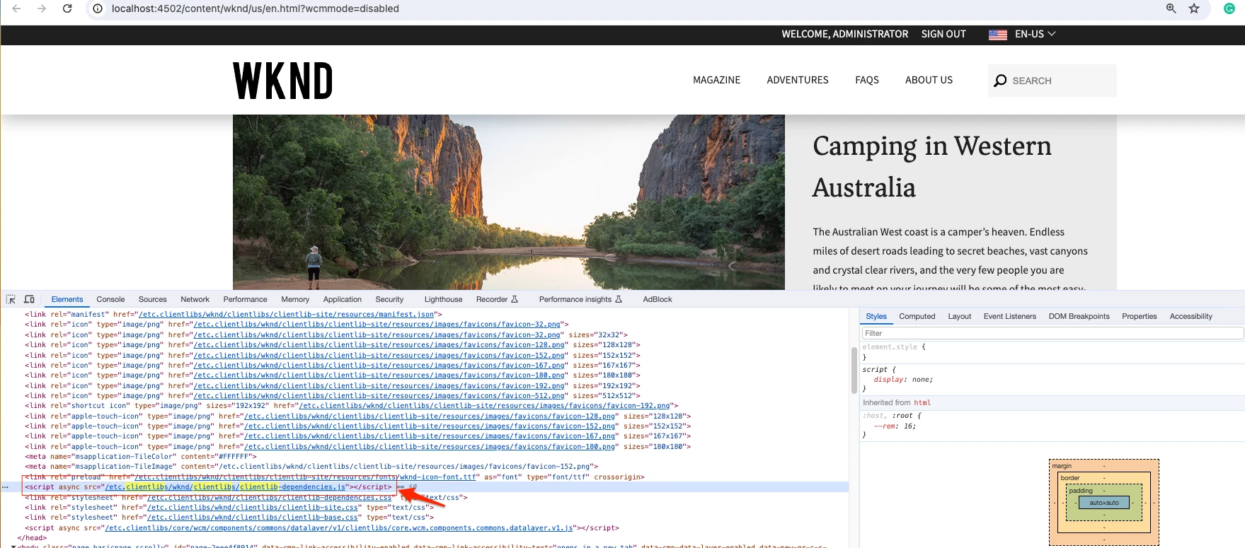Click the core.wcm.components.commons.datalayer.v1.js src link
This screenshot has width=1245, height=548.
[x=339, y=528]
